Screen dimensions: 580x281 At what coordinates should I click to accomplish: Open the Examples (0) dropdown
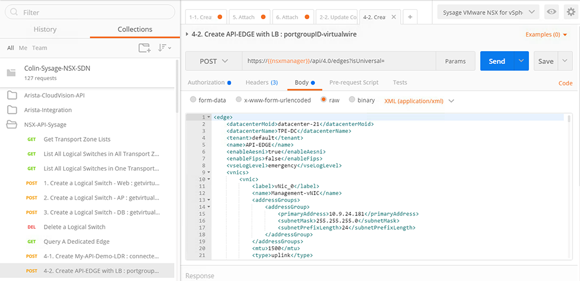(x=546, y=35)
